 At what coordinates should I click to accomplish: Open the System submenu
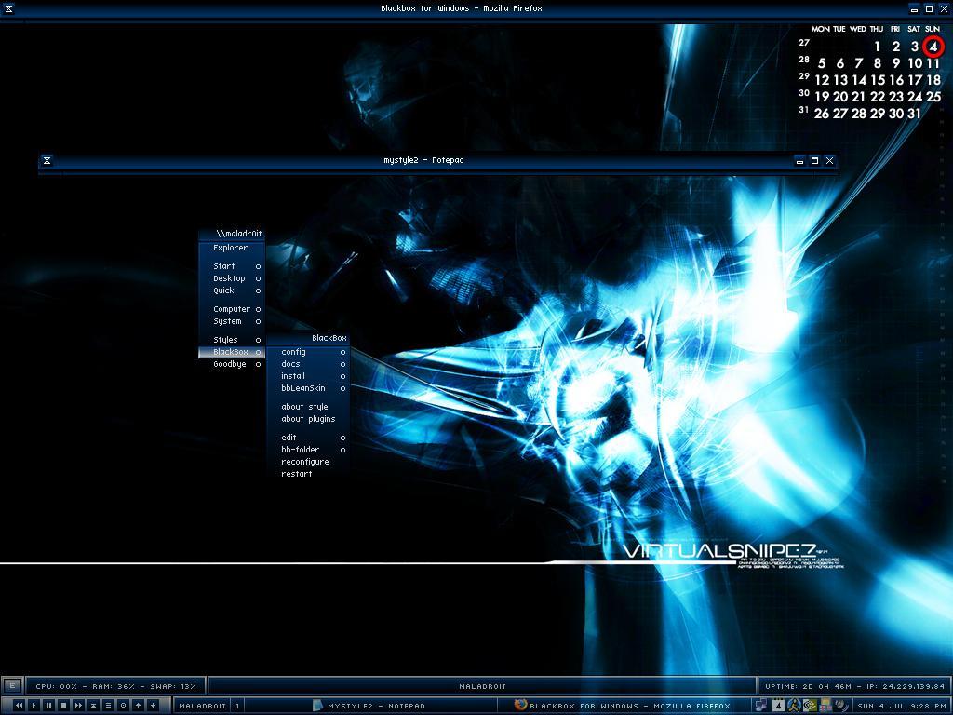tap(232, 321)
